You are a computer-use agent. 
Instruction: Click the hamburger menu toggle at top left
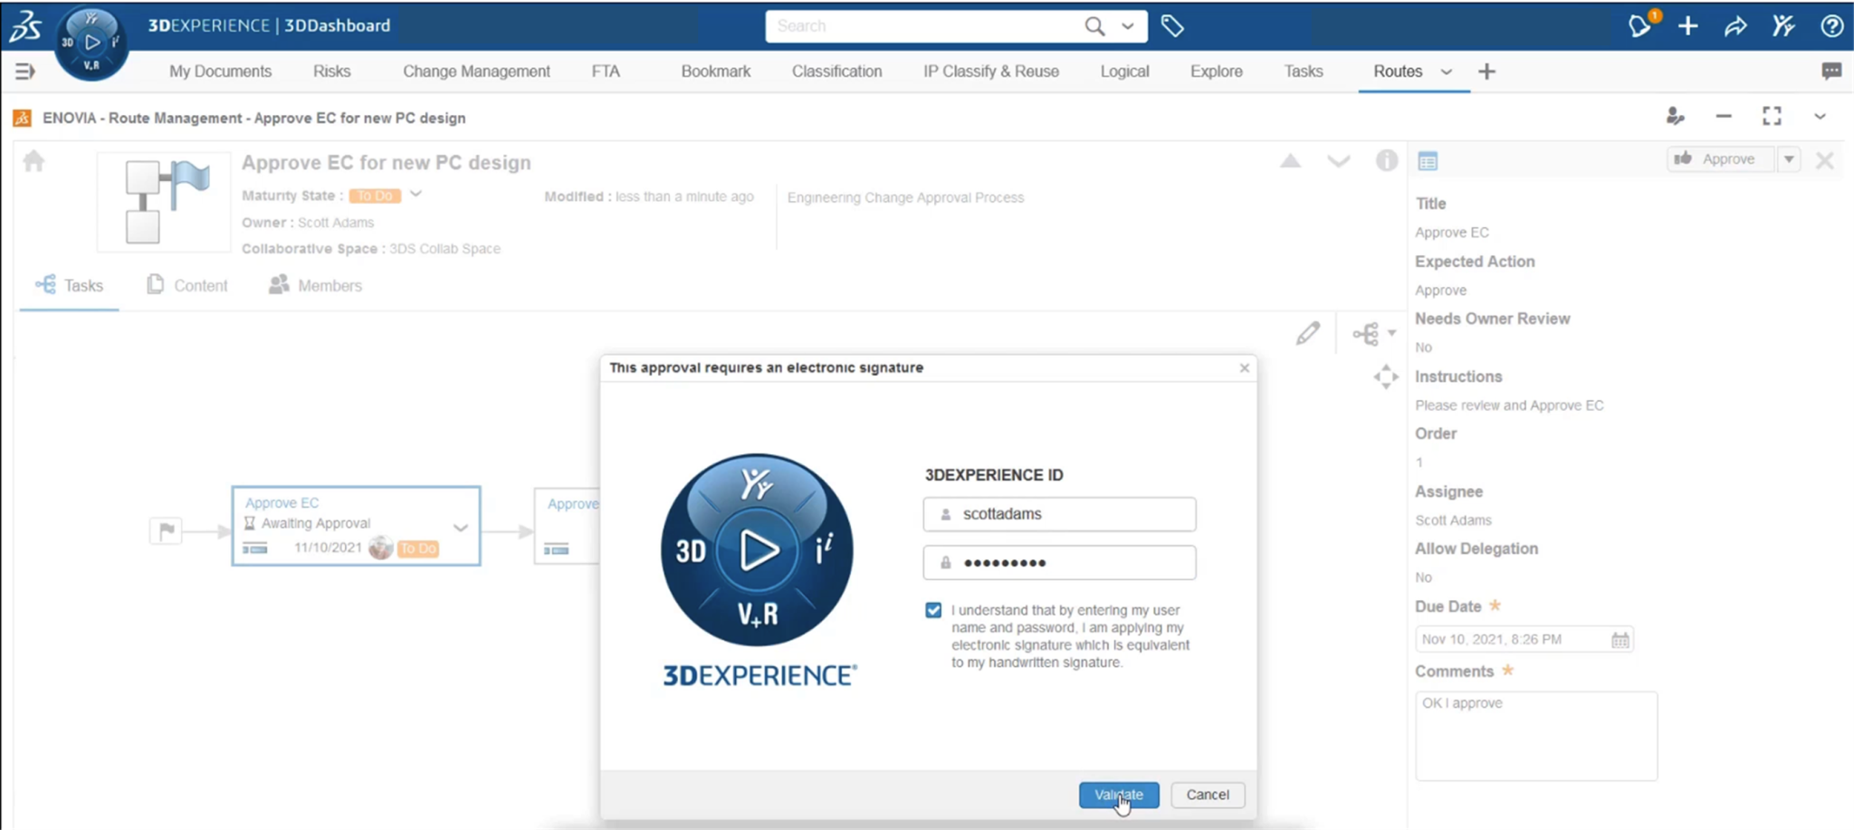[x=24, y=71]
